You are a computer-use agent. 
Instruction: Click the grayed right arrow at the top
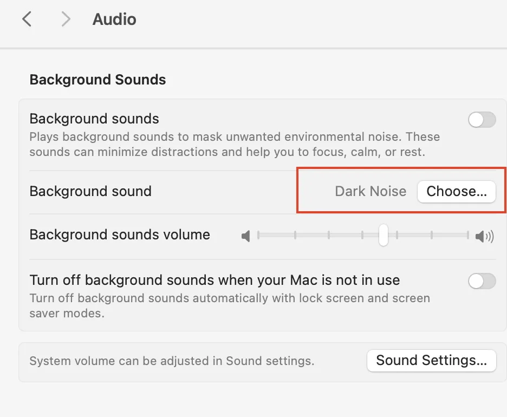click(65, 18)
